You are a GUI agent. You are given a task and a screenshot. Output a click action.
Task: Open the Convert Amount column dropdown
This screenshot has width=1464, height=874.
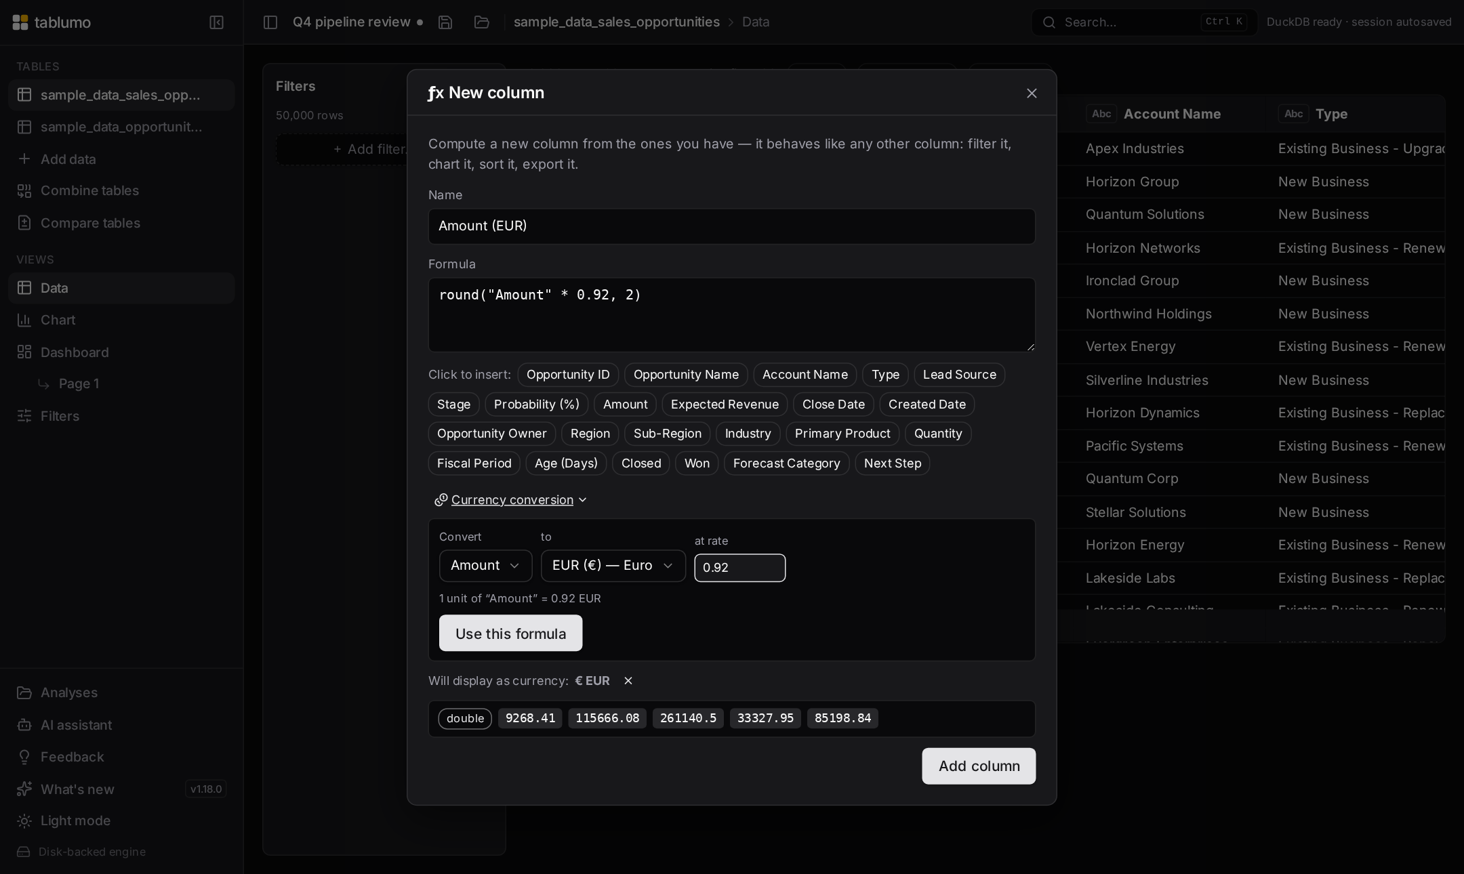click(x=485, y=566)
